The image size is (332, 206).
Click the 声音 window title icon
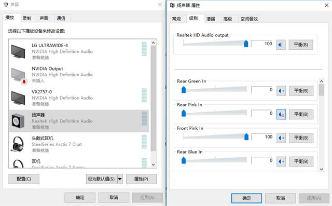click(x=6, y=5)
